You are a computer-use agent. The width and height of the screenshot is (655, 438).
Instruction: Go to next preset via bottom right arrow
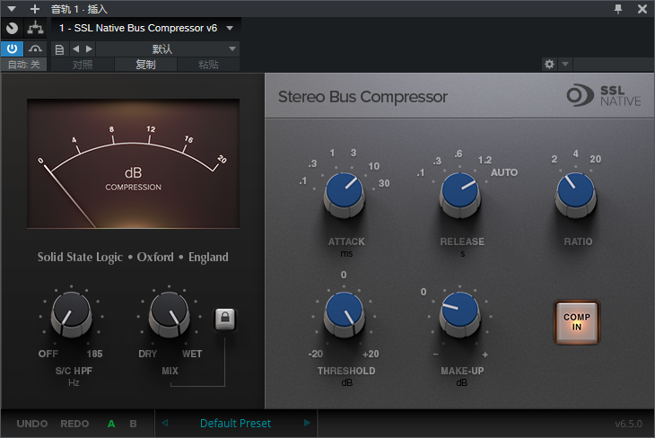(307, 423)
